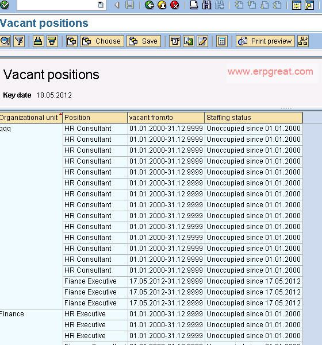Image resolution: width=322 pixels, height=345 pixels.
Task: Click the calculator icon in toolbar
Action: point(222,41)
